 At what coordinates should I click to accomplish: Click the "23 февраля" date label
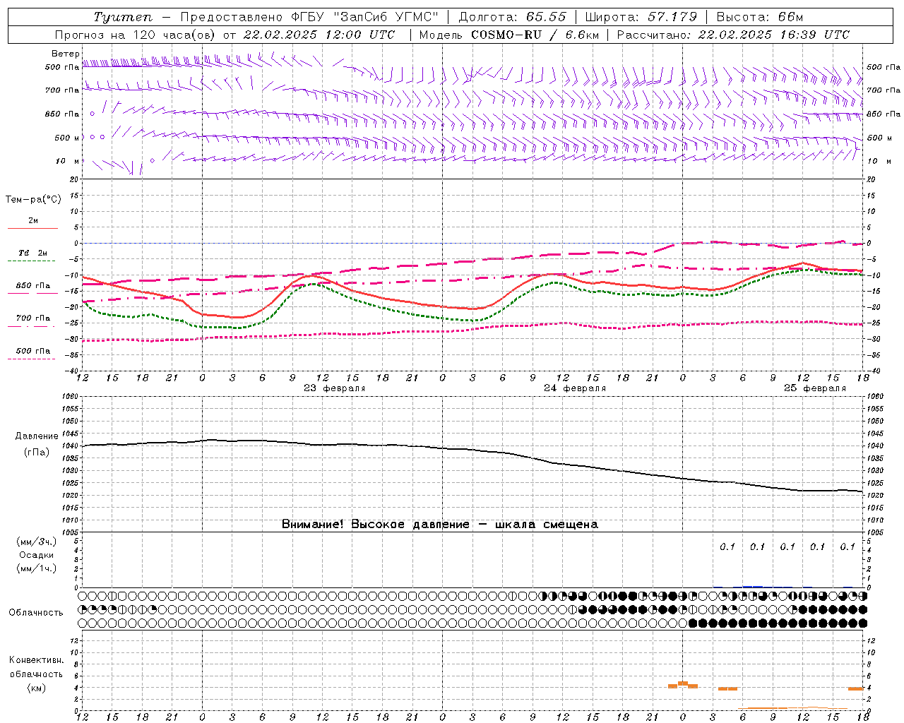click(335, 388)
